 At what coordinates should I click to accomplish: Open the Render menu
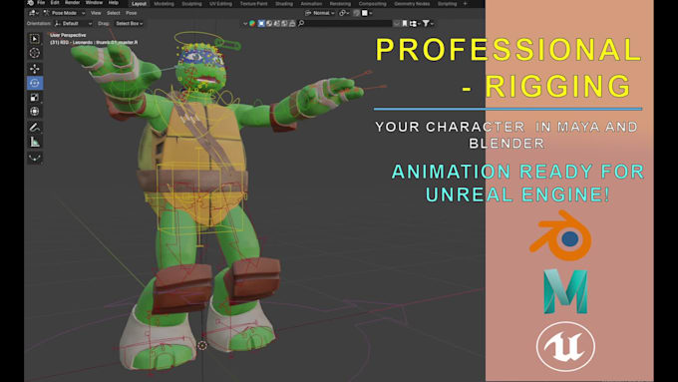click(x=72, y=3)
